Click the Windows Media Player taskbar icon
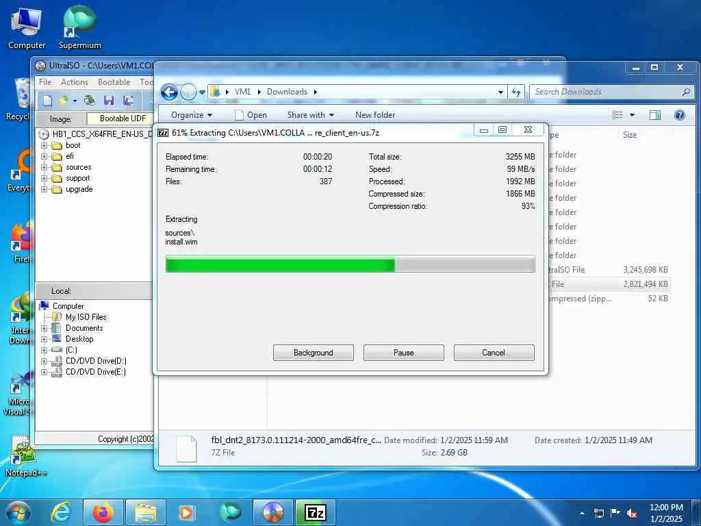 coord(186,512)
